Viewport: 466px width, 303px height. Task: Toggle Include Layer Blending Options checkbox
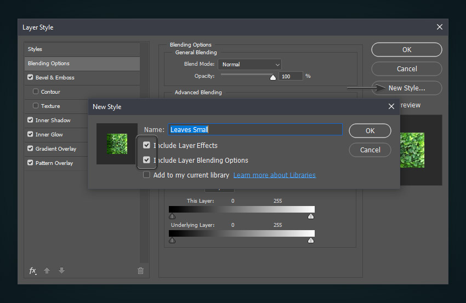click(x=146, y=161)
